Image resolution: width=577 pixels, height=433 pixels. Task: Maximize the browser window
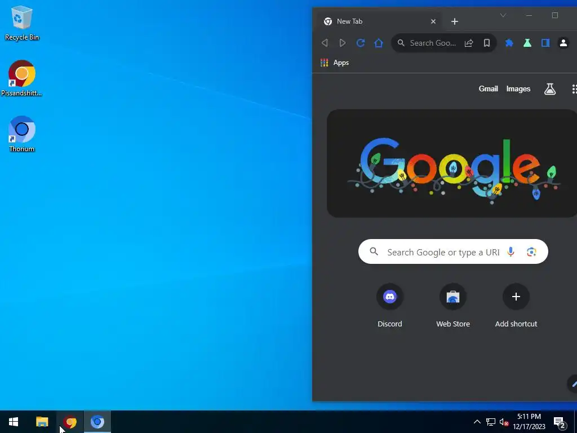[555, 15]
